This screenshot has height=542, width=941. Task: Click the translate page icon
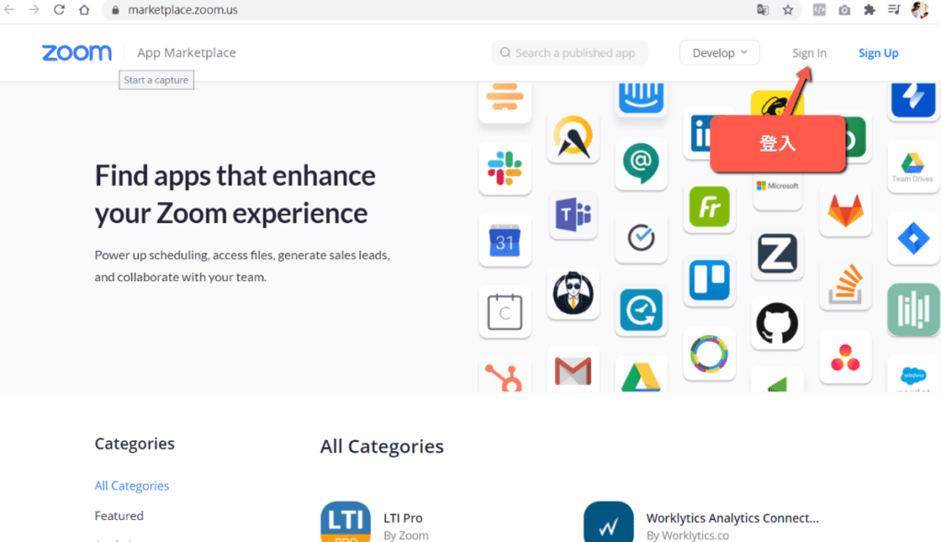click(x=763, y=9)
